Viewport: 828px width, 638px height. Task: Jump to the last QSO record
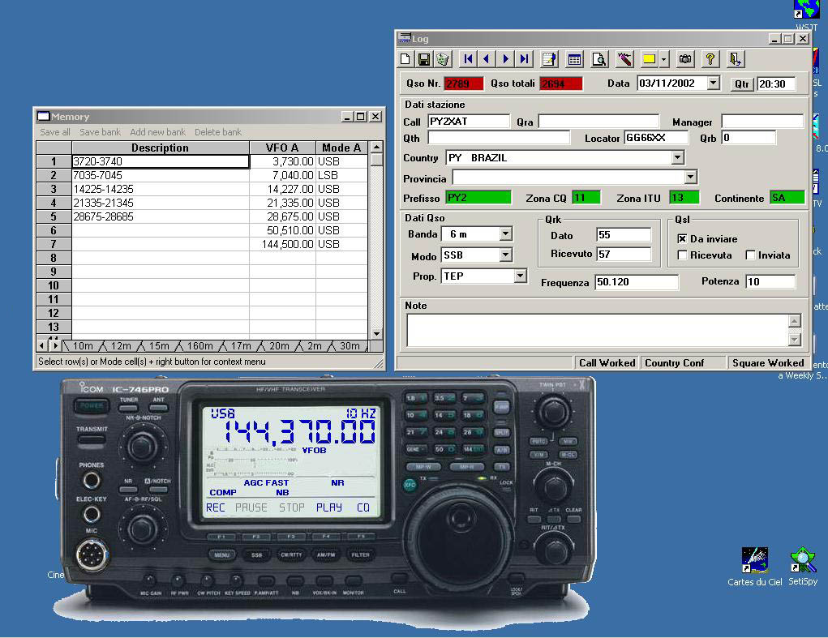click(x=525, y=59)
